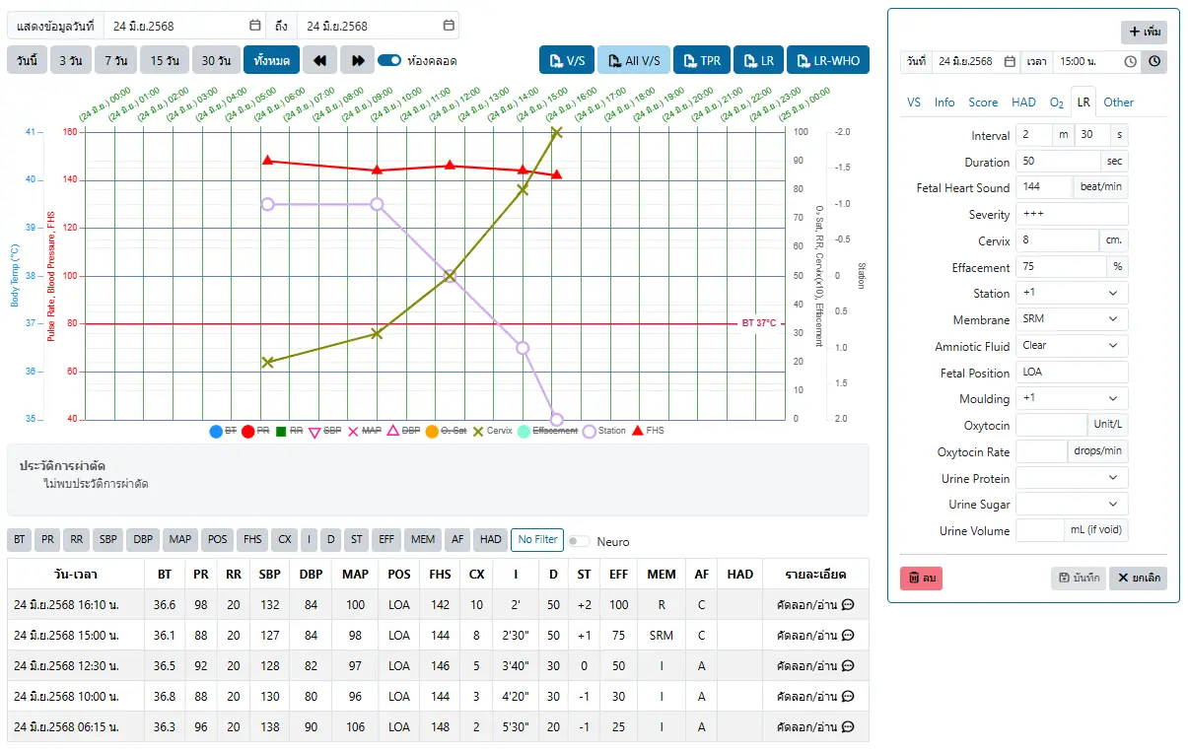Export the LR-WHO report
1188x751 pixels.
coord(827,60)
